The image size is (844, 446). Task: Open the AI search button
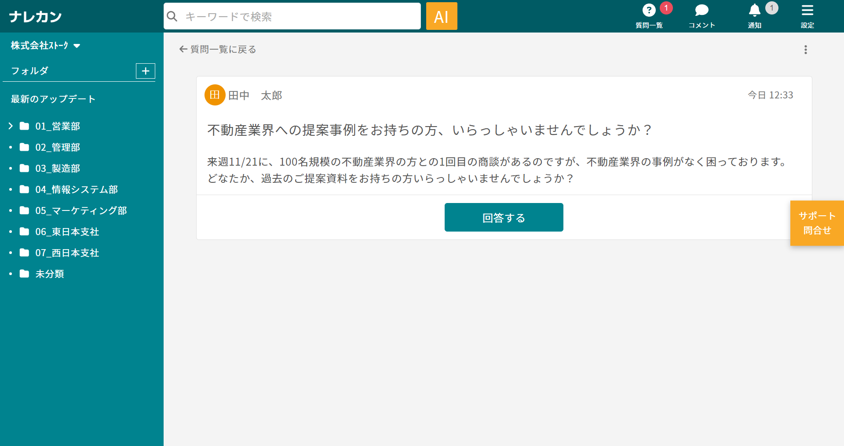click(x=442, y=16)
